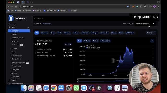Click left handle of chart range slider
This screenshot has width=167, height=93.
(78, 80)
